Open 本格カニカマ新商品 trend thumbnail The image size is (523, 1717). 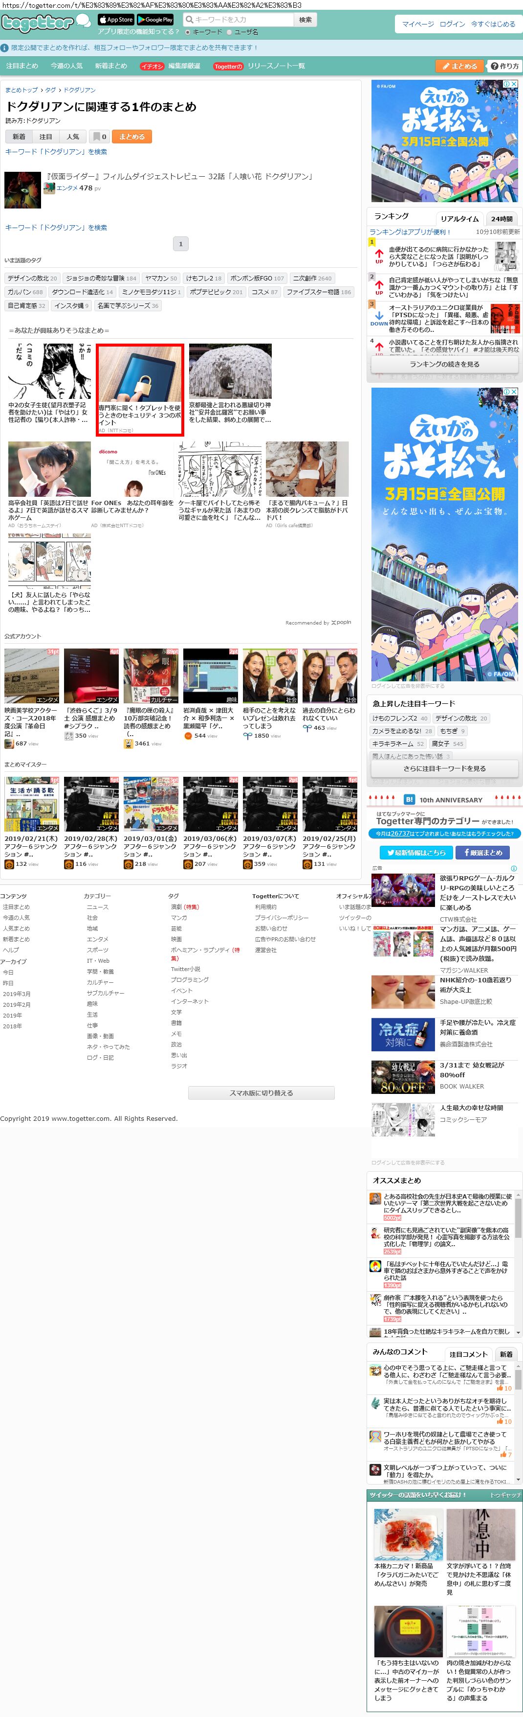click(x=408, y=1535)
